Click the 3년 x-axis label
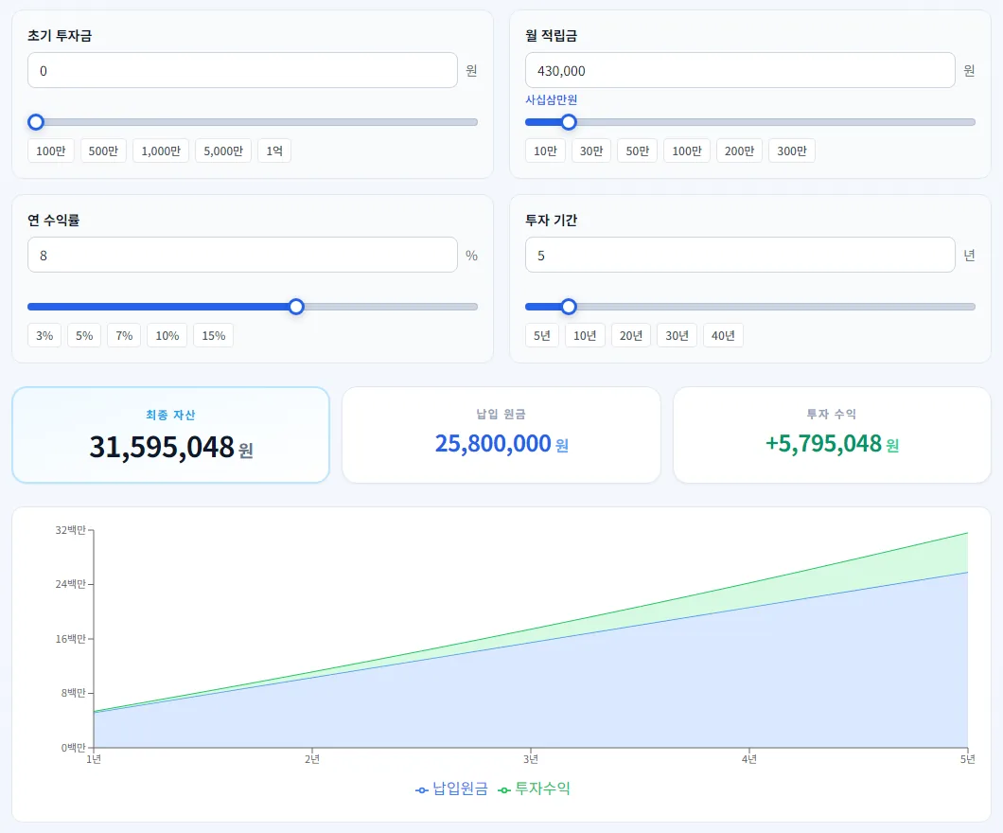 click(x=531, y=759)
